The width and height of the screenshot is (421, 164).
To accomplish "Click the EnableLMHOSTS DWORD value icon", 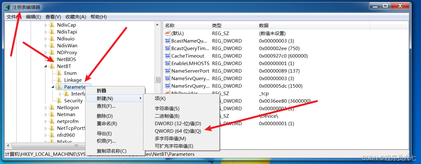I will (x=168, y=63).
